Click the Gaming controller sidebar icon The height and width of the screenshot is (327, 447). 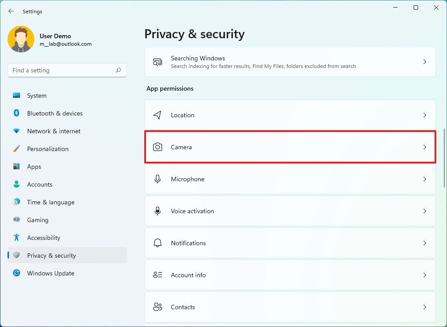coord(17,220)
